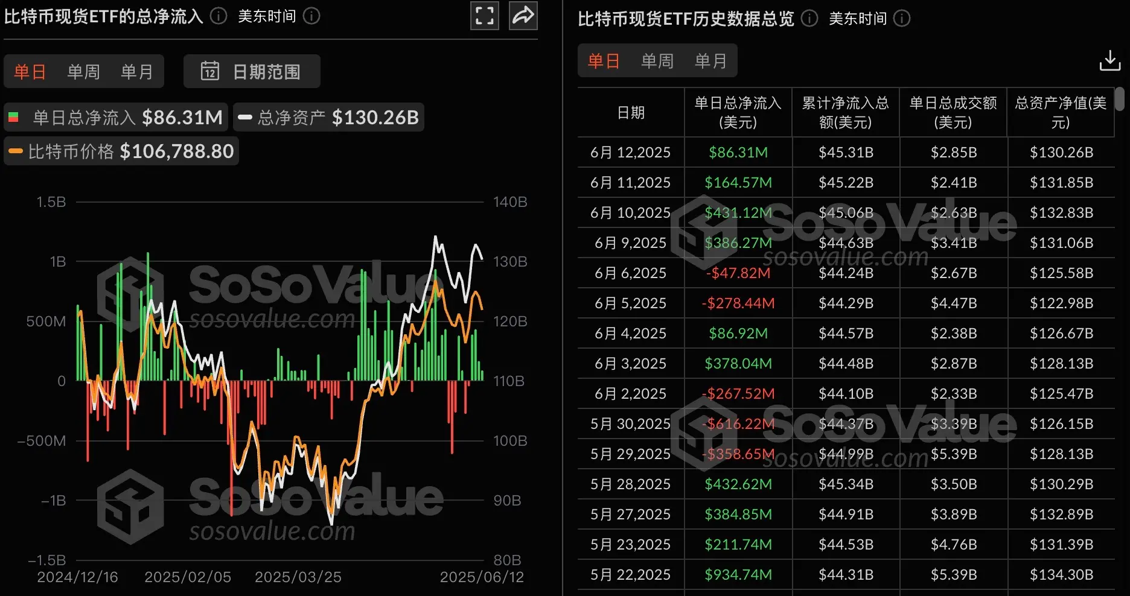1130x596 pixels.
Task: Click the orange 比特币价格 legend swatch
Action: (x=16, y=151)
